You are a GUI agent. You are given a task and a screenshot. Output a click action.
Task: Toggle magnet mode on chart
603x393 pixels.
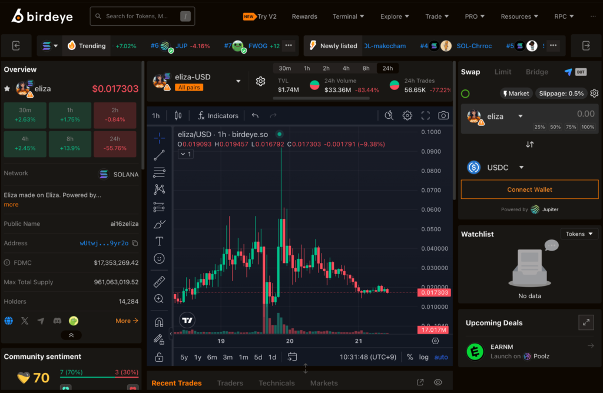pos(159,322)
